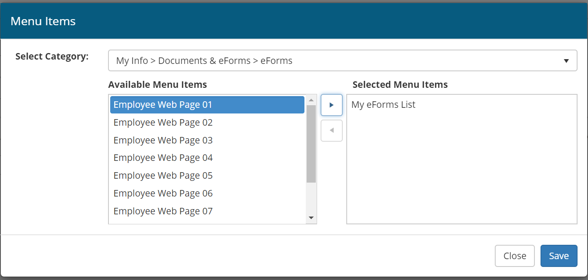
Task: Highlight Employee Web Page 05
Action: (163, 176)
